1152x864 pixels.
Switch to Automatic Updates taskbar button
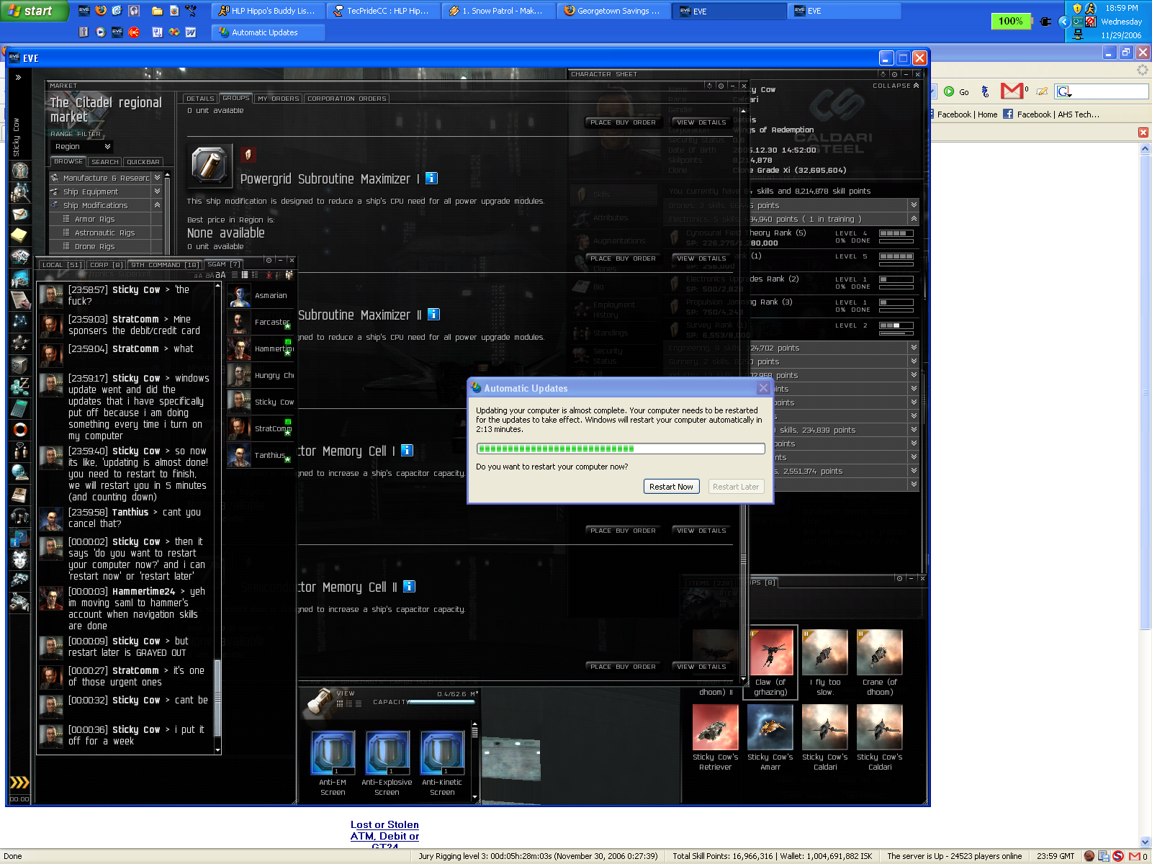point(269,32)
